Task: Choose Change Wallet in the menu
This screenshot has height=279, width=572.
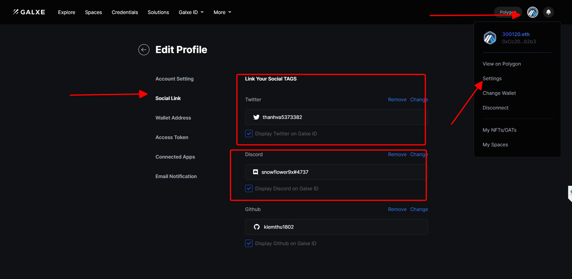Action: pos(499,93)
